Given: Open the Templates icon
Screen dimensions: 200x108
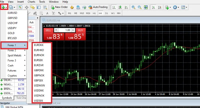Looking at the screenshot, I should pyautogui.click(x=183, y=7).
